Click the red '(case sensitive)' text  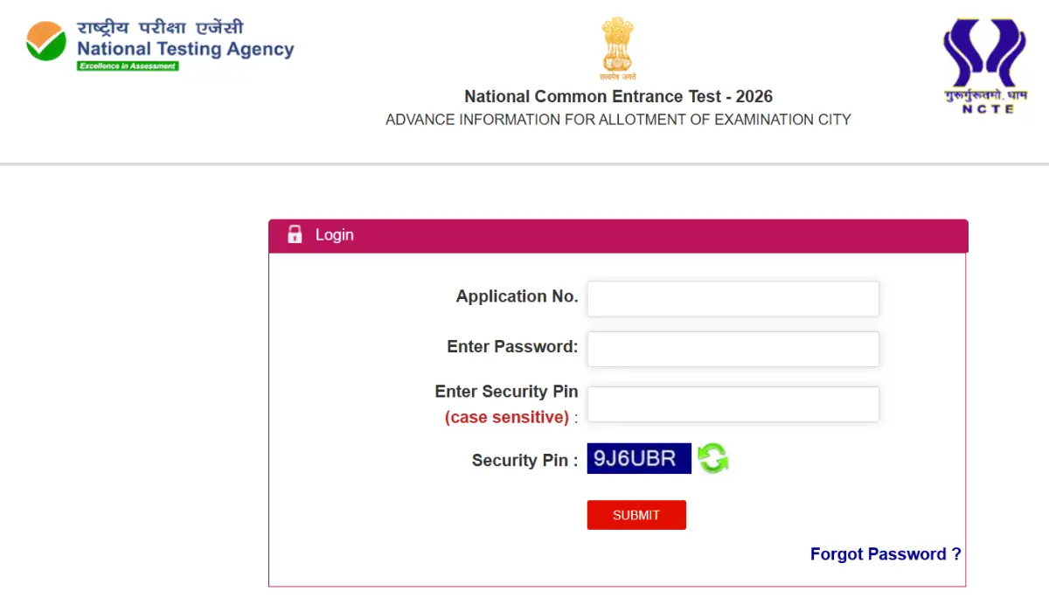508,417
